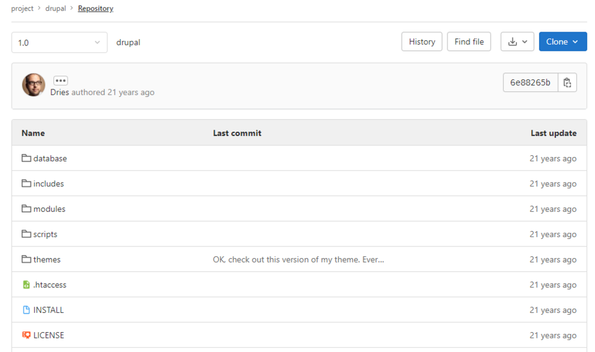595x352 pixels.
Task: Click '21 years ago' in the .htaccess row
Action: click(x=553, y=285)
